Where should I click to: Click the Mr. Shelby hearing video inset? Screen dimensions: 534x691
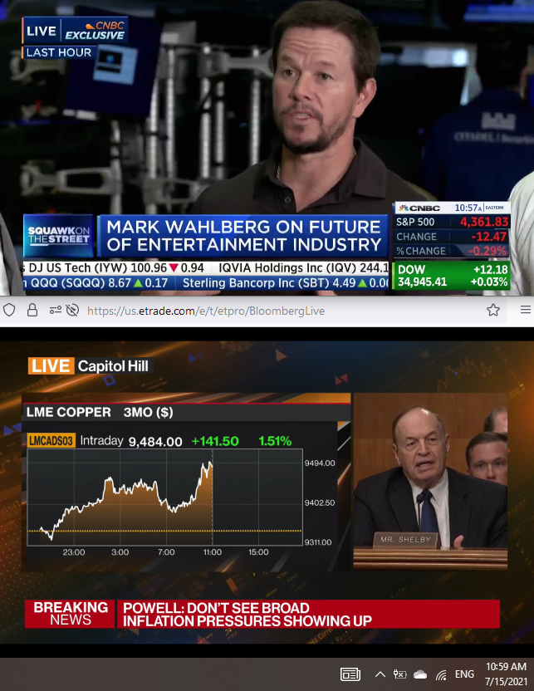point(430,482)
